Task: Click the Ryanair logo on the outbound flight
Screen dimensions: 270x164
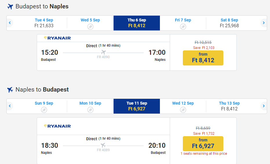Action: (57, 38)
